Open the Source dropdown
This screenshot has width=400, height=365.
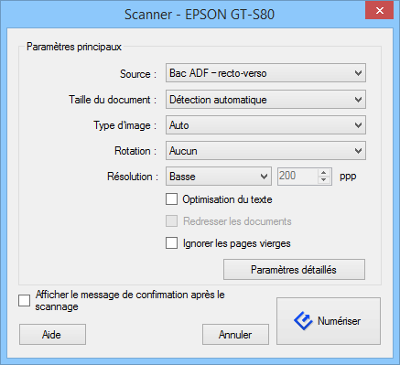point(265,73)
